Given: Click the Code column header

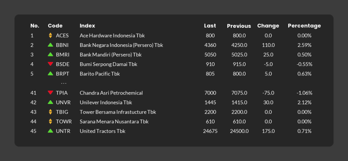Looking at the screenshot, I should [55, 26].
